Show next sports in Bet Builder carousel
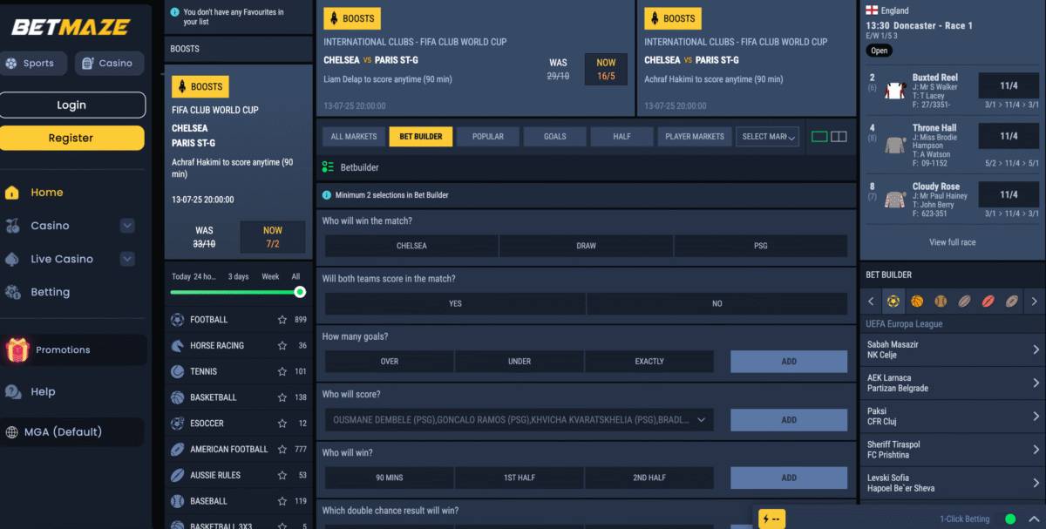1046x529 pixels. (1034, 302)
